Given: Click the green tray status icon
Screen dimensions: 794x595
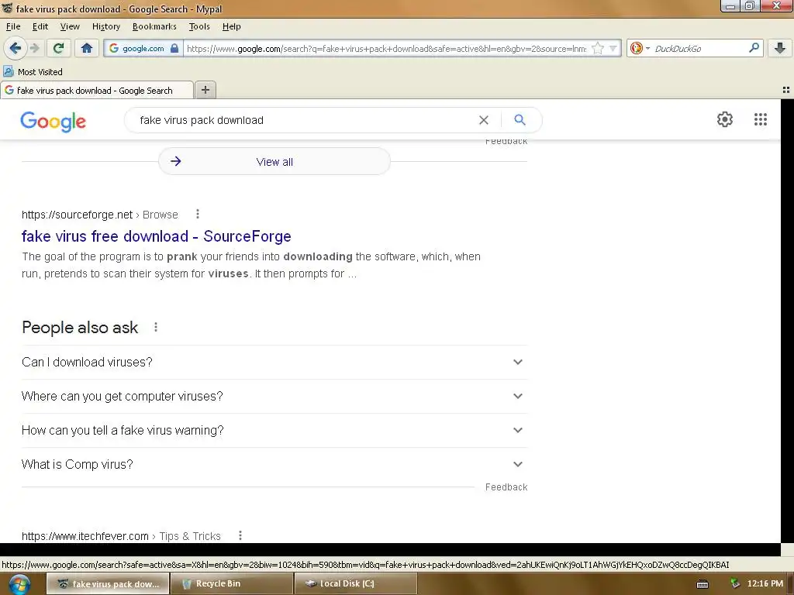Looking at the screenshot, I should coord(735,583).
